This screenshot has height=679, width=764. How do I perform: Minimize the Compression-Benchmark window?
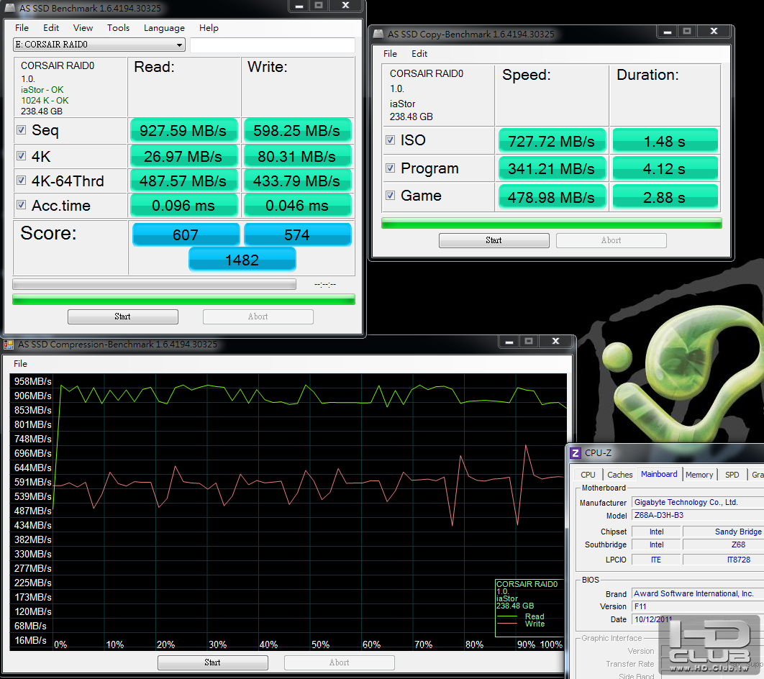[509, 342]
